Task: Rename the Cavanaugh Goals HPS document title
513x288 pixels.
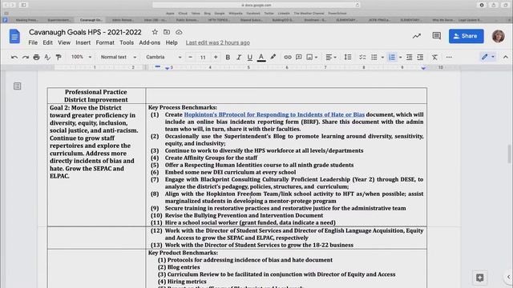Action: (x=85, y=32)
